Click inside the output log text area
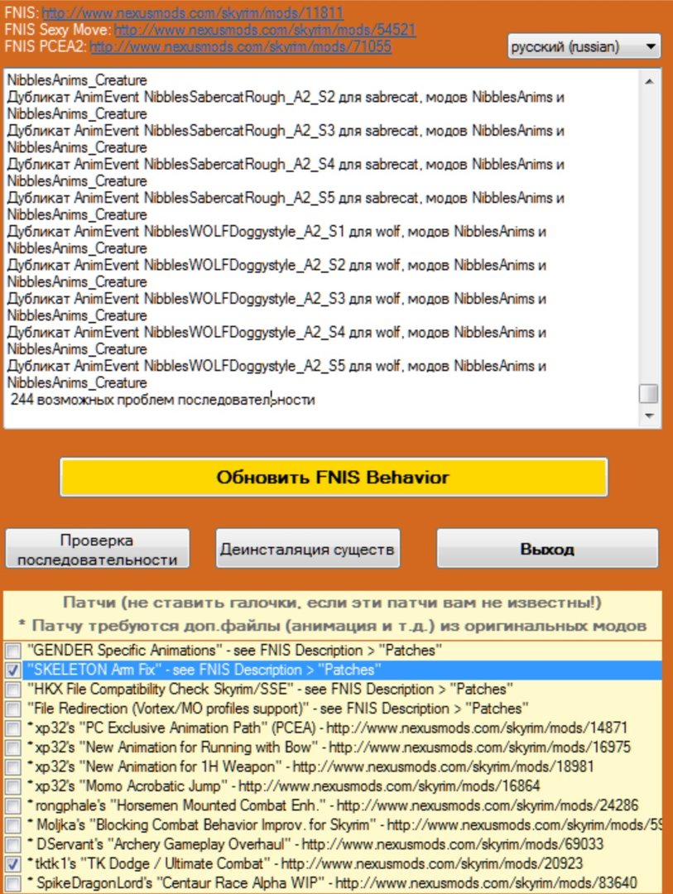 pos(323,248)
